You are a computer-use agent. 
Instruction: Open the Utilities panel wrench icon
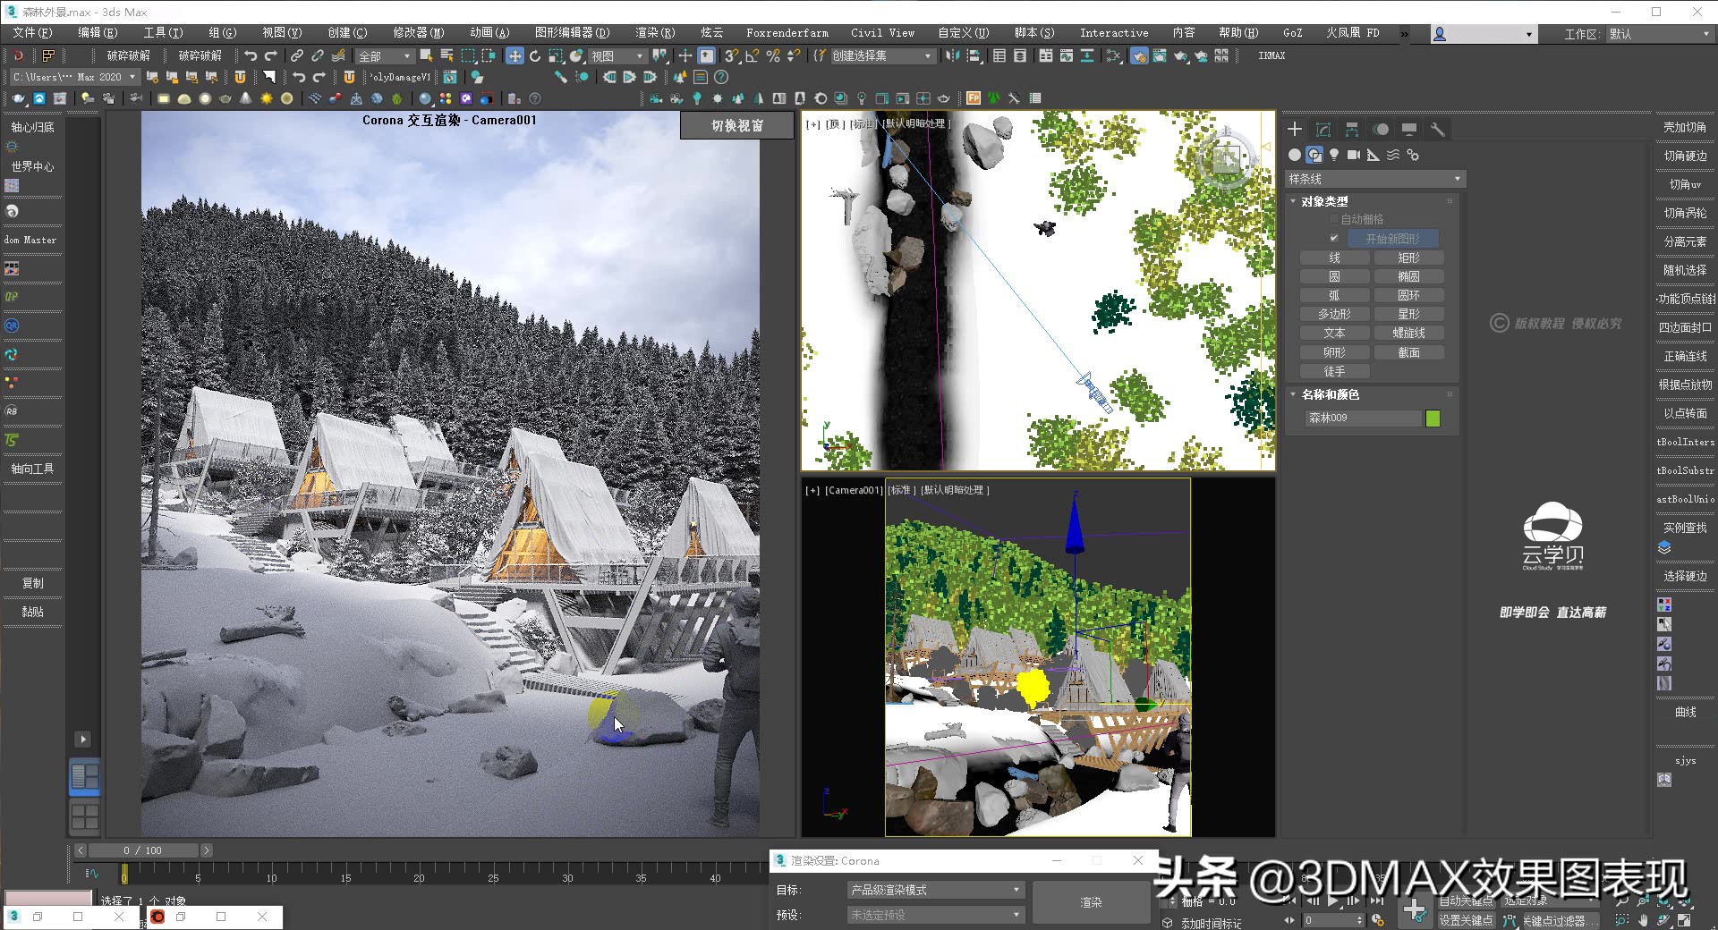coord(1438,128)
